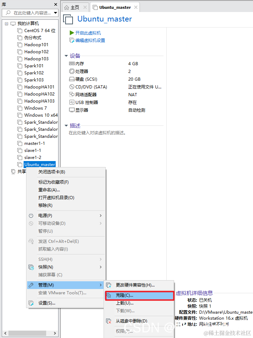
Task: Click the NAT network adapter value
Action: 132,95
